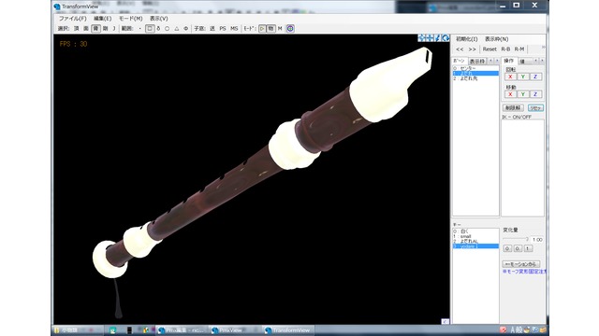This screenshot has height=336, width=599.
Task: Toggle the 物 physics mode button
Action: 270,29
